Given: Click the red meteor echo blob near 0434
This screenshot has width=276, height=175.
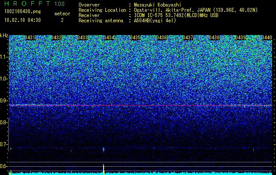Looking at the screenshot, I should click(x=104, y=150).
